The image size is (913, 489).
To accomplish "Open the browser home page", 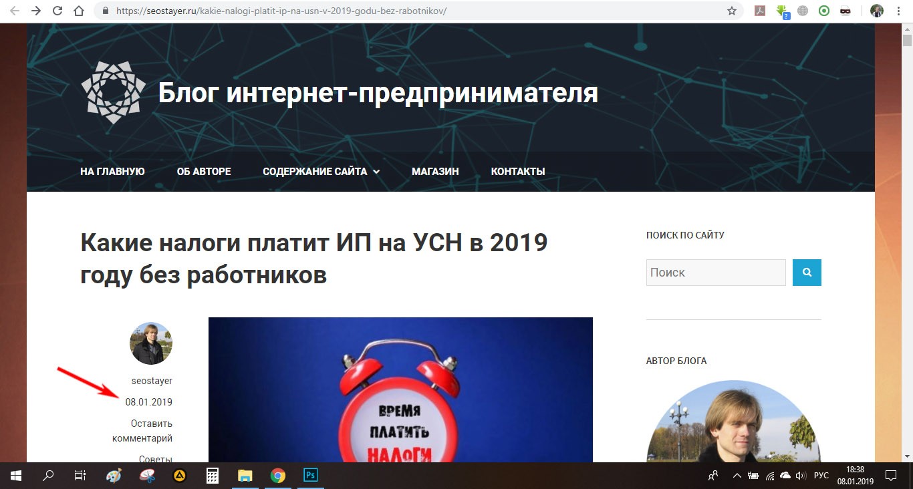I will coord(79,11).
